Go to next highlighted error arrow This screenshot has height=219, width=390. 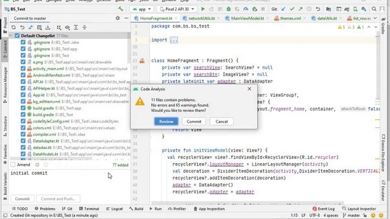(375, 27)
